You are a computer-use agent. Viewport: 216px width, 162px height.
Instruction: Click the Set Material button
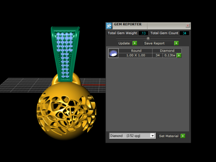click(169, 136)
